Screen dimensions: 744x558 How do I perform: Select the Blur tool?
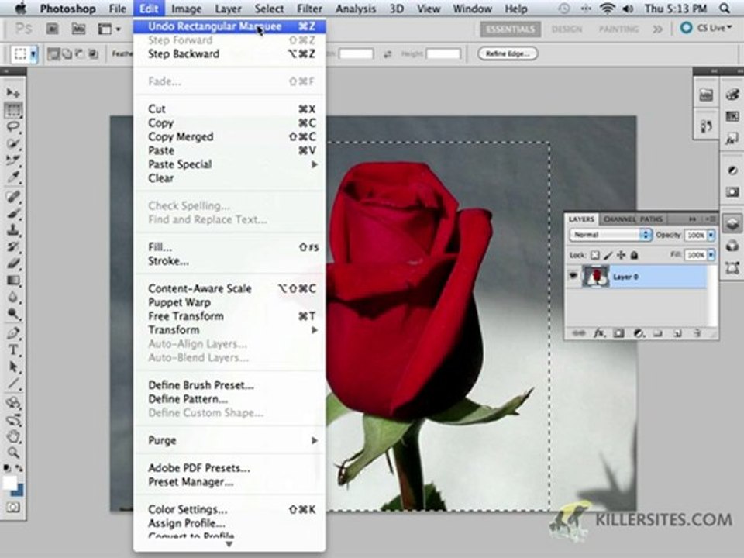pyautogui.click(x=13, y=298)
